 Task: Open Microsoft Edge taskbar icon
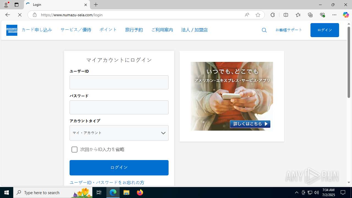click(113, 193)
